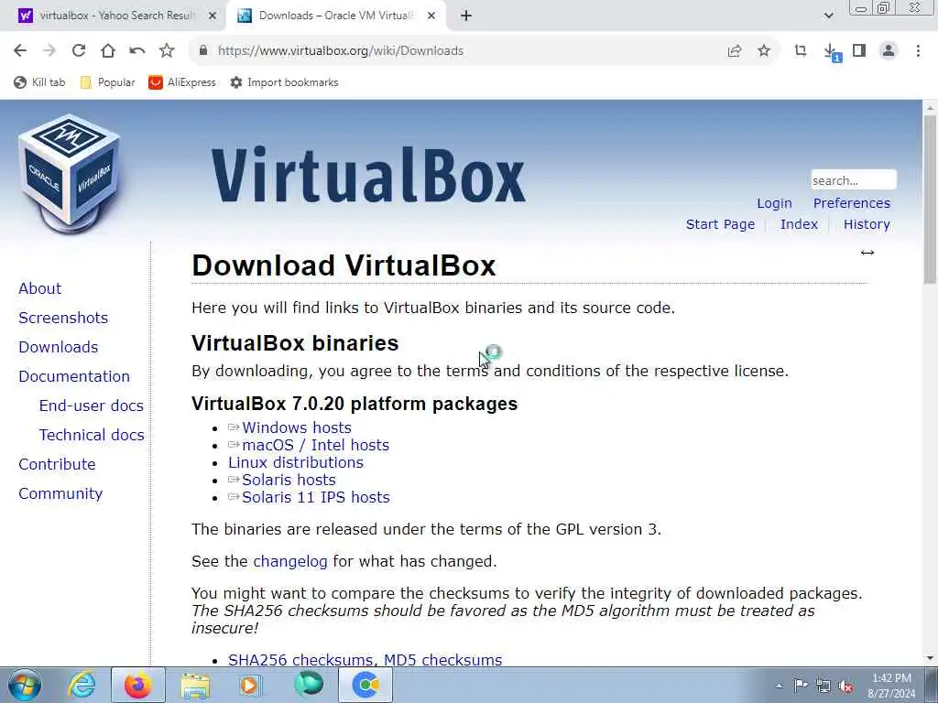The image size is (938, 703).
Task: Close the Downloads Oracle VM VirtualBox tab
Action: tap(431, 16)
